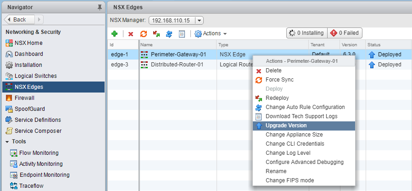Click the Service Composer icon
This screenshot has width=412, height=191.
point(9,131)
